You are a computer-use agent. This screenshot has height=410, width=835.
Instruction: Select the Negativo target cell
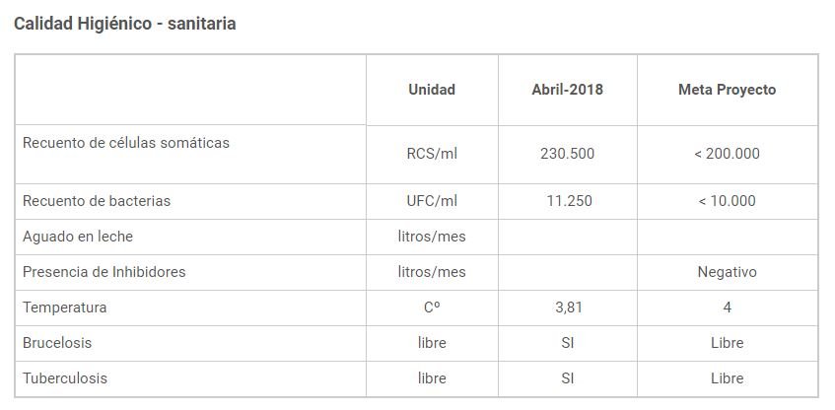tap(727, 272)
